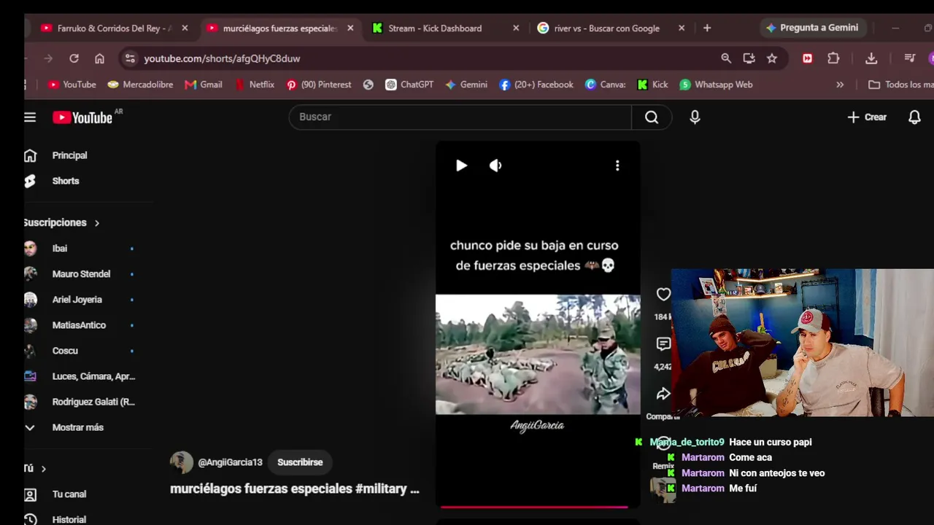Open the ChatGPT bookmark

pyautogui.click(x=409, y=85)
